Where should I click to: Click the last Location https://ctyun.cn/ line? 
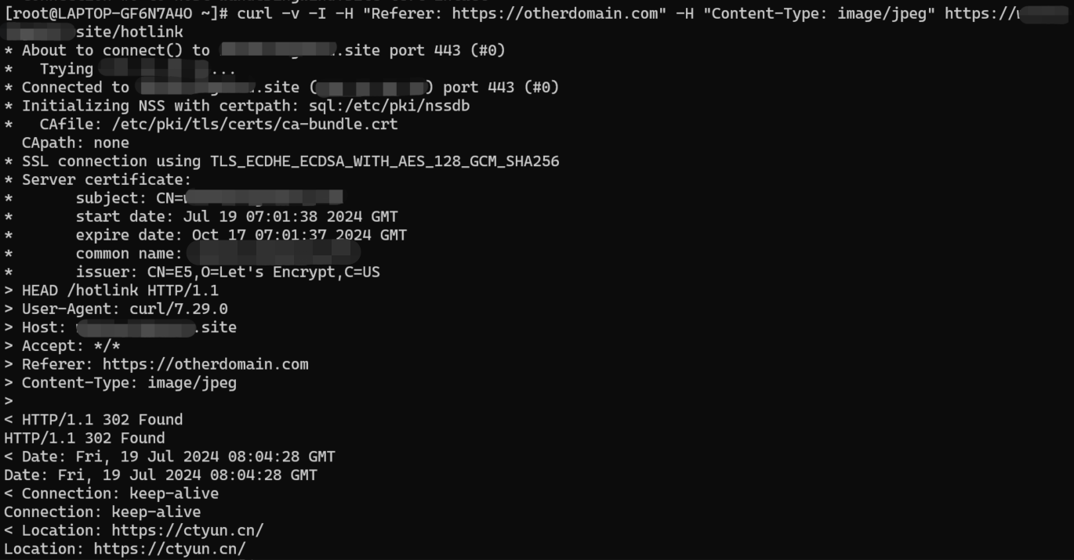[x=125, y=550]
